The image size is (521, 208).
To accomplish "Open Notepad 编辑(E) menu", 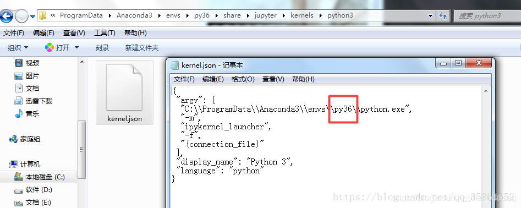I will [213, 79].
